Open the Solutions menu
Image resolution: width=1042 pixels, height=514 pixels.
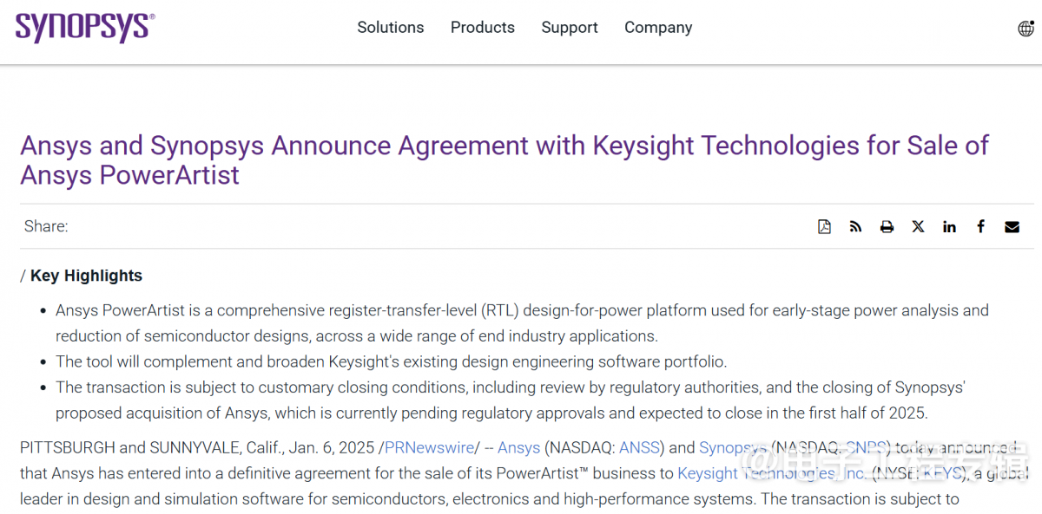pyautogui.click(x=391, y=28)
